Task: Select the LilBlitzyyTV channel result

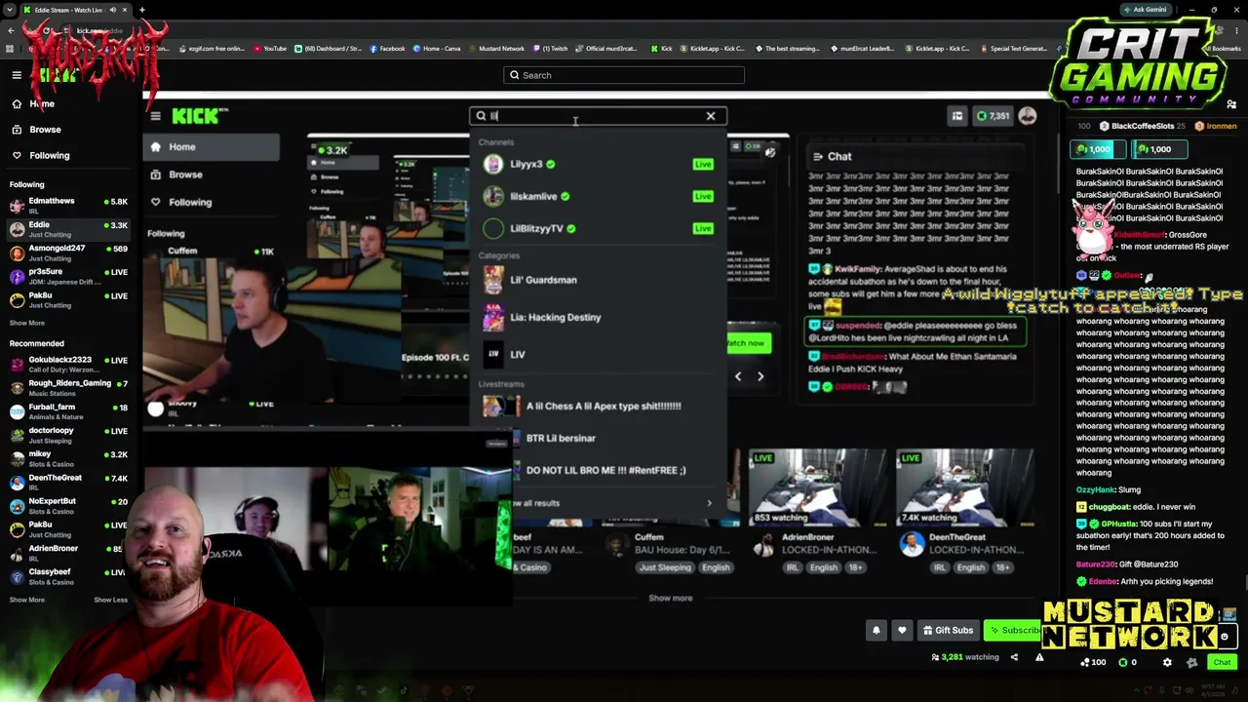Action: (597, 228)
